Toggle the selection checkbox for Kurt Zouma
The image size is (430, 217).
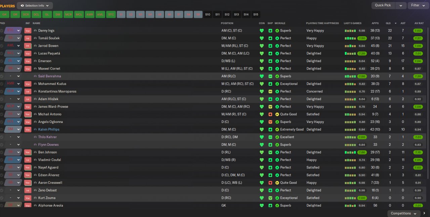(2, 198)
